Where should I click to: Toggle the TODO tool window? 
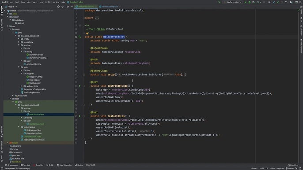point(91,165)
